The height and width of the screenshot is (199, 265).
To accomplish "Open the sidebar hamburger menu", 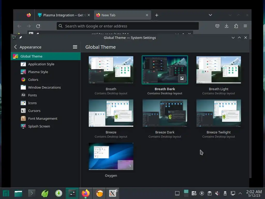I will (75, 47).
